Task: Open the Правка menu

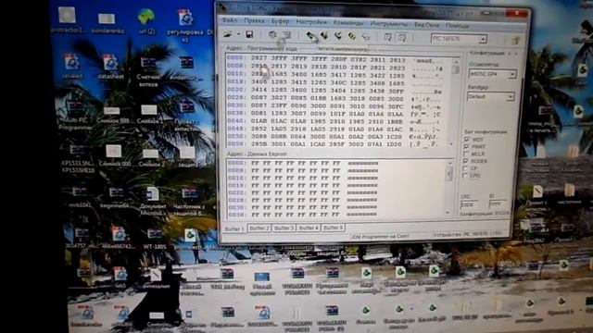Action: (254, 20)
